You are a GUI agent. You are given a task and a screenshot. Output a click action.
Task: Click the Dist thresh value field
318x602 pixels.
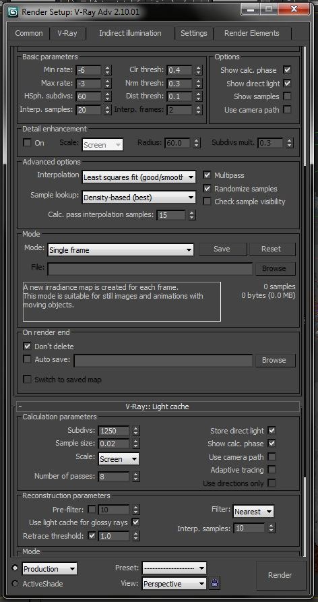[179, 96]
